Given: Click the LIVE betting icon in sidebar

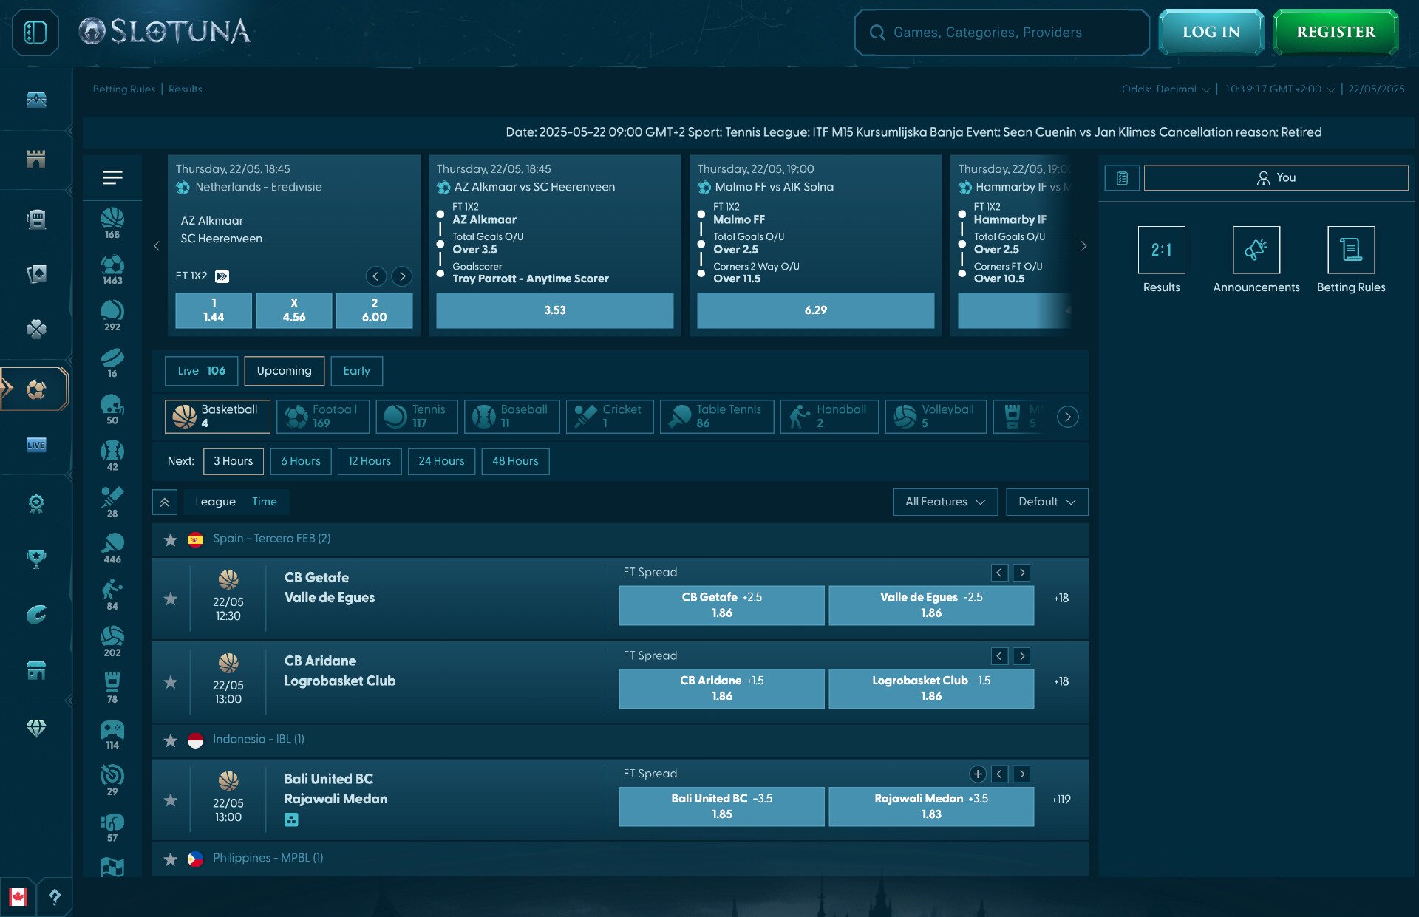Looking at the screenshot, I should [x=35, y=444].
